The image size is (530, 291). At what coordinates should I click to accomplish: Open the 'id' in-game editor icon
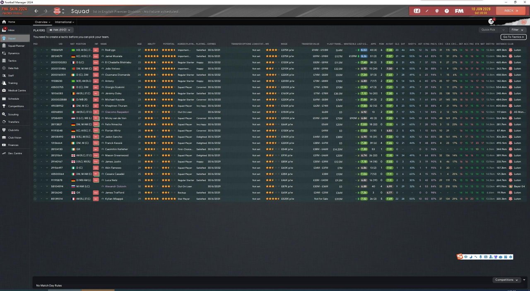pos(417,11)
